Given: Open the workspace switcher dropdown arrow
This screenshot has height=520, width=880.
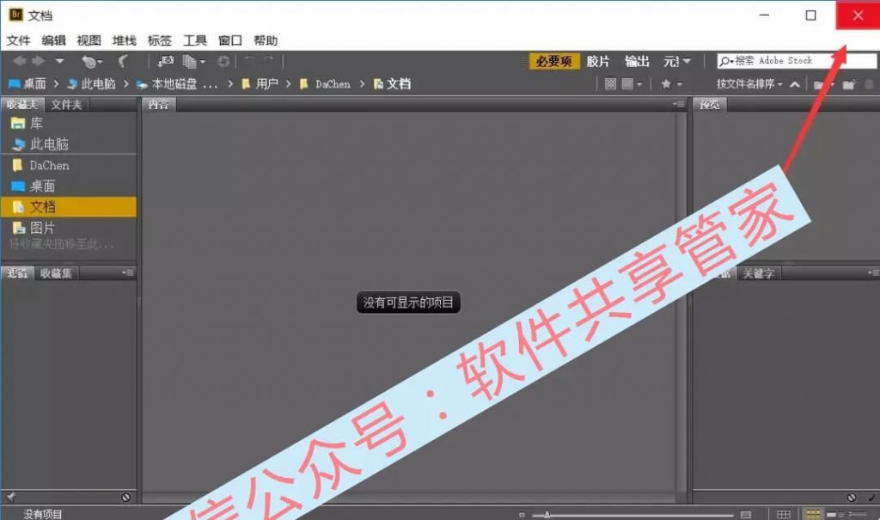Looking at the screenshot, I should [687, 61].
